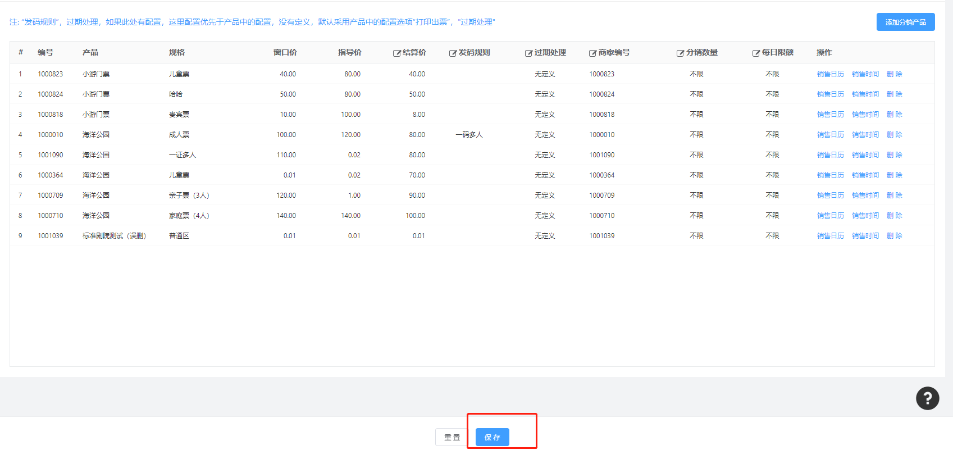Viewport: 953px width, 450px height.
Task: Click 删除 for product 1001090
Action: pos(894,155)
